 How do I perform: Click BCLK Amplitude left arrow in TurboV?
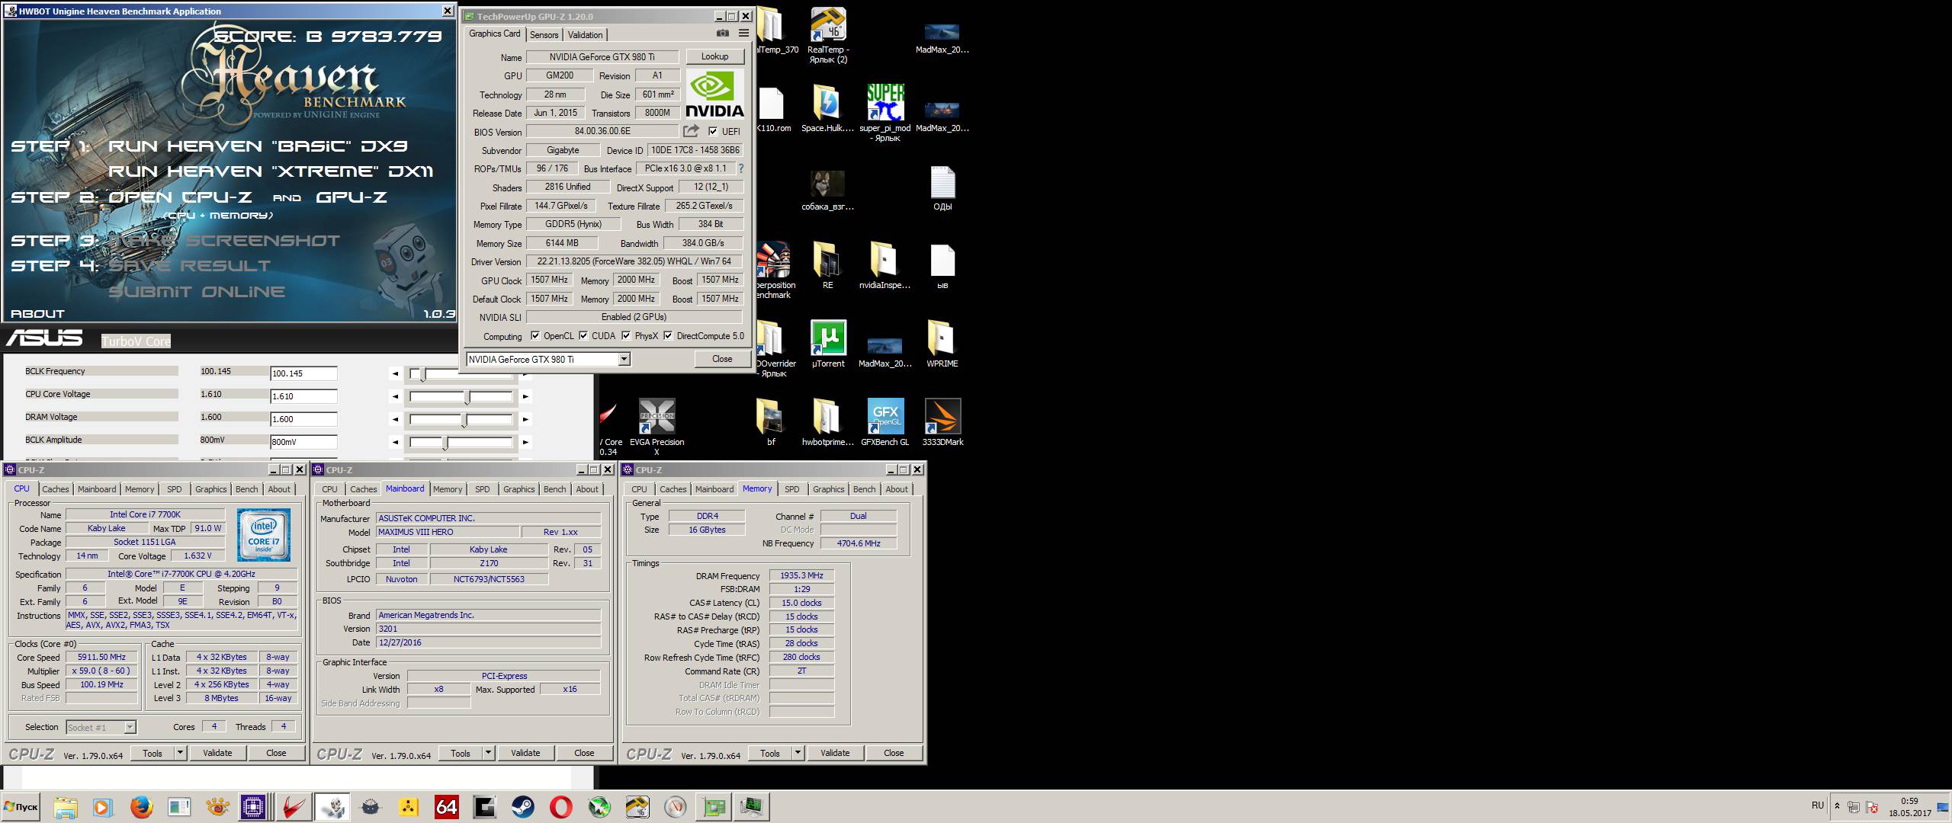point(395,442)
